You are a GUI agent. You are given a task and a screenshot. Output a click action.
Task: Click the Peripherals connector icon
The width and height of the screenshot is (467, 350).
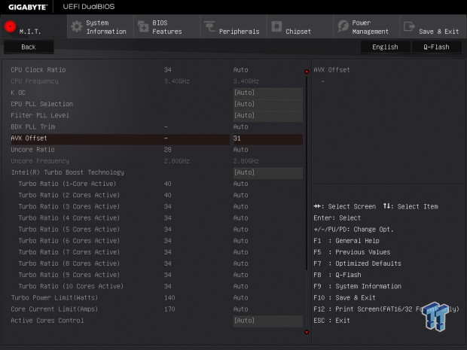point(209,26)
